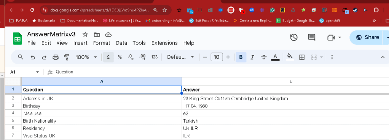Image resolution: width=389 pixels, height=140 pixels.
Task: Expand merge cells dropdown arrow
Action: click(x=321, y=57)
